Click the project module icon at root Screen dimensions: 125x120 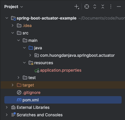tap(13, 18)
